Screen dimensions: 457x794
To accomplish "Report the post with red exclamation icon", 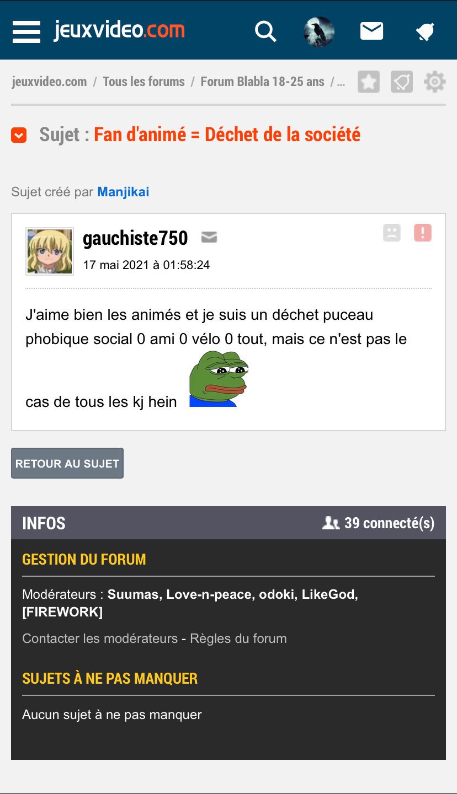I will (423, 233).
